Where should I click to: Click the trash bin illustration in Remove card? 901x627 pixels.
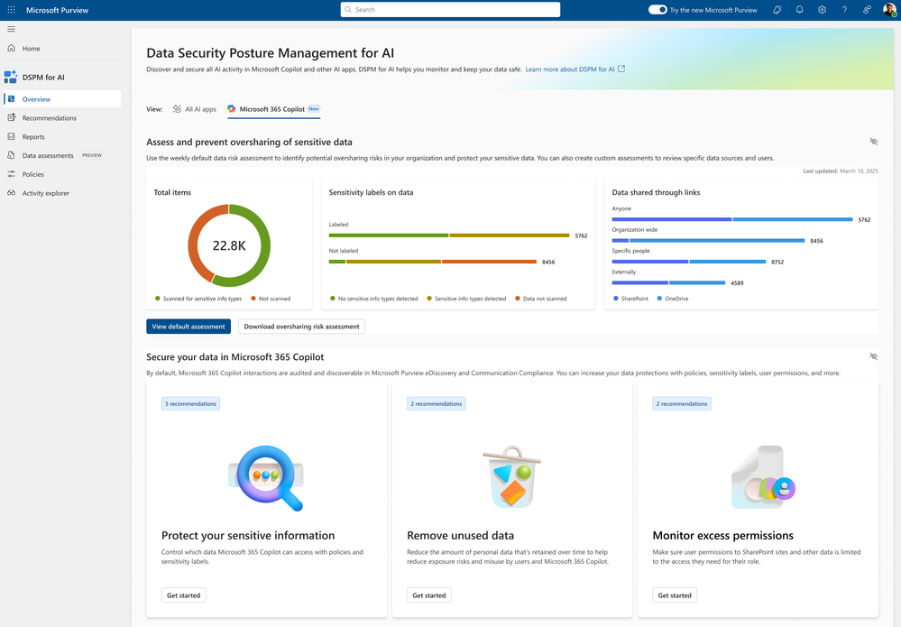point(511,477)
